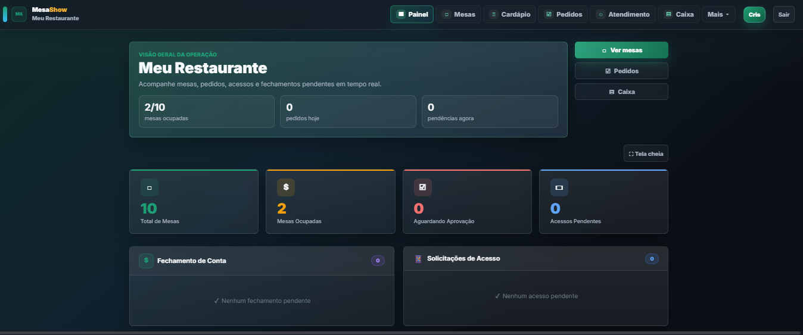The image size is (803, 335).
Task: Click the Fechamento de Conta dollar icon
Action: pyautogui.click(x=146, y=261)
